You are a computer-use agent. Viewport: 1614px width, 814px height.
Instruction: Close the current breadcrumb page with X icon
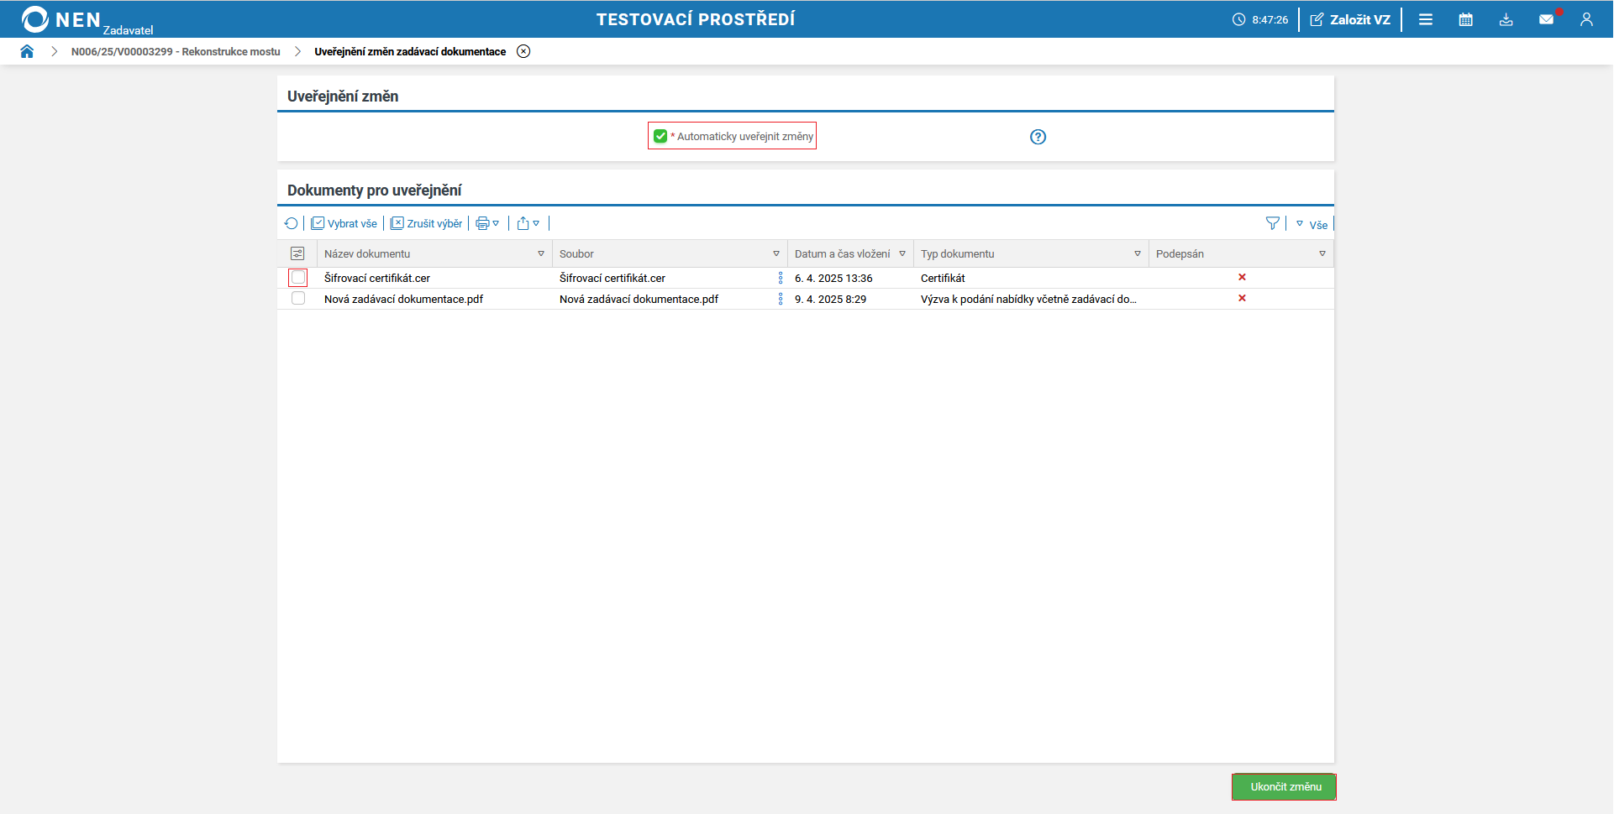click(523, 51)
